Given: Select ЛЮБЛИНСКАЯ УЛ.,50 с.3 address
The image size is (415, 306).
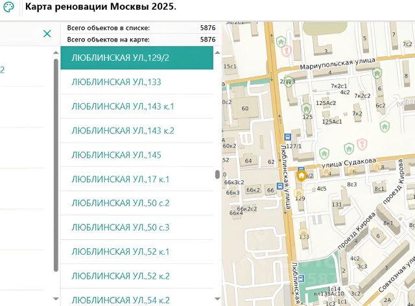Looking at the screenshot, I should pos(137,228).
